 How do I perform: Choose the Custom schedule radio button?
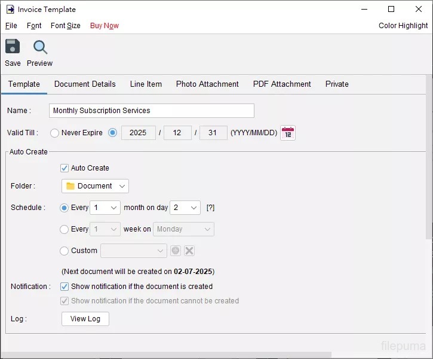(65, 251)
